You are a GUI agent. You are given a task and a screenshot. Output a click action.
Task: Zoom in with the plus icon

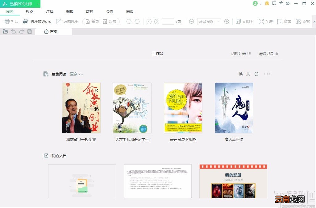click(227, 22)
